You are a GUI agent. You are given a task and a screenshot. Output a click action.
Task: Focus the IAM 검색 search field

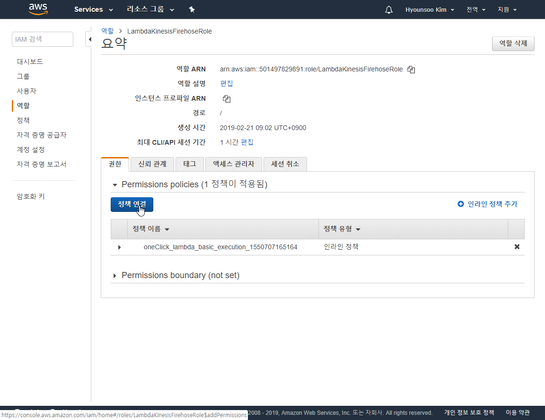(43, 39)
